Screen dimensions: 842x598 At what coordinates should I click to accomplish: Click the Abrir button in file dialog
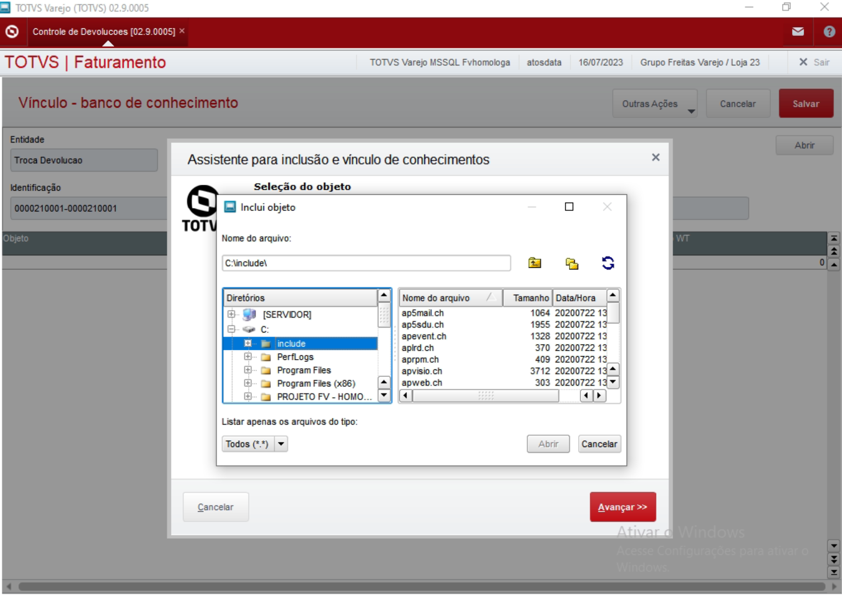pos(548,444)
